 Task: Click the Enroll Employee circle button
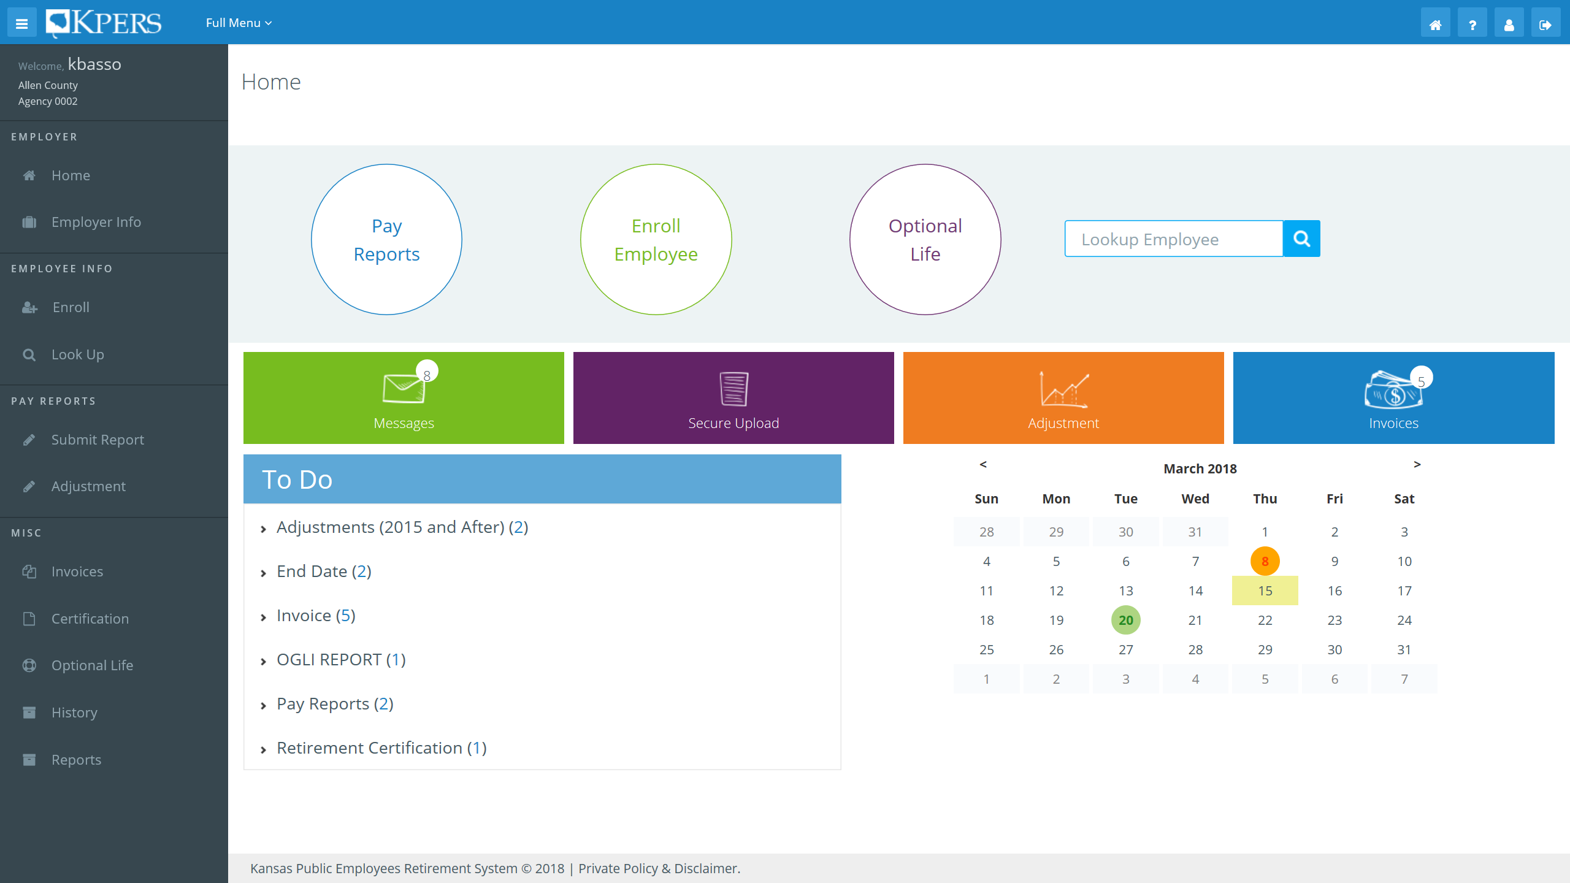pos(656,240)
